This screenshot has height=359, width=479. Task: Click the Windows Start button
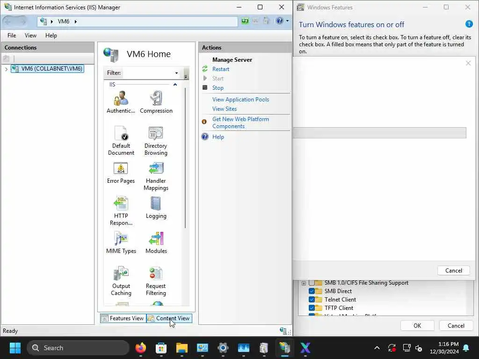tap(15, 348)
